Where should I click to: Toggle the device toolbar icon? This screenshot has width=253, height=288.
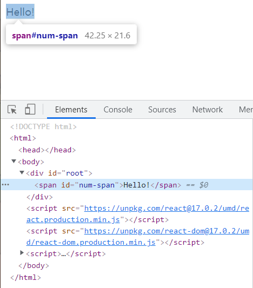(x=30, y=109)
